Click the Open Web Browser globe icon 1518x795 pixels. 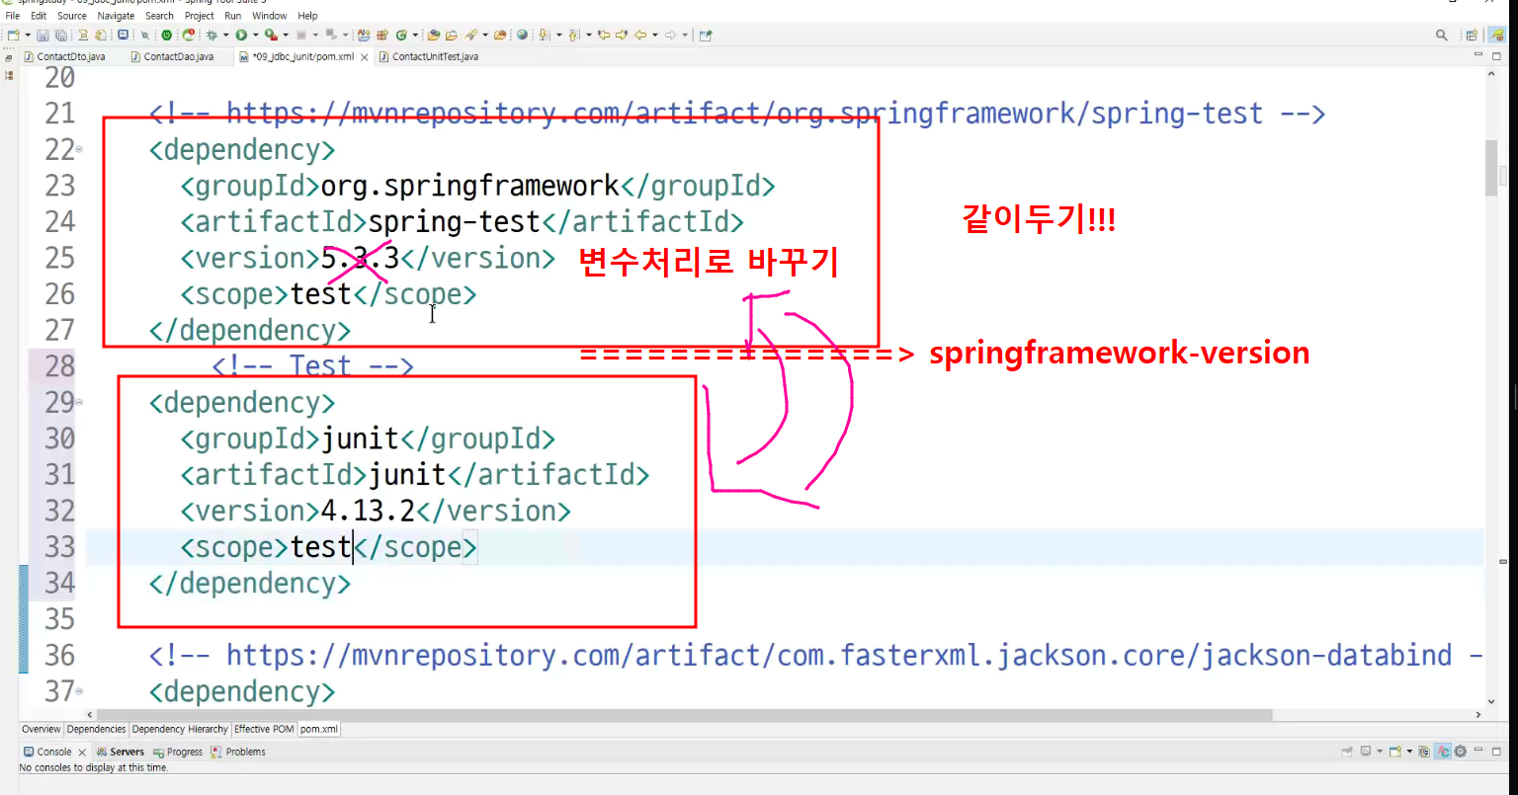click(x=522, y=35)
